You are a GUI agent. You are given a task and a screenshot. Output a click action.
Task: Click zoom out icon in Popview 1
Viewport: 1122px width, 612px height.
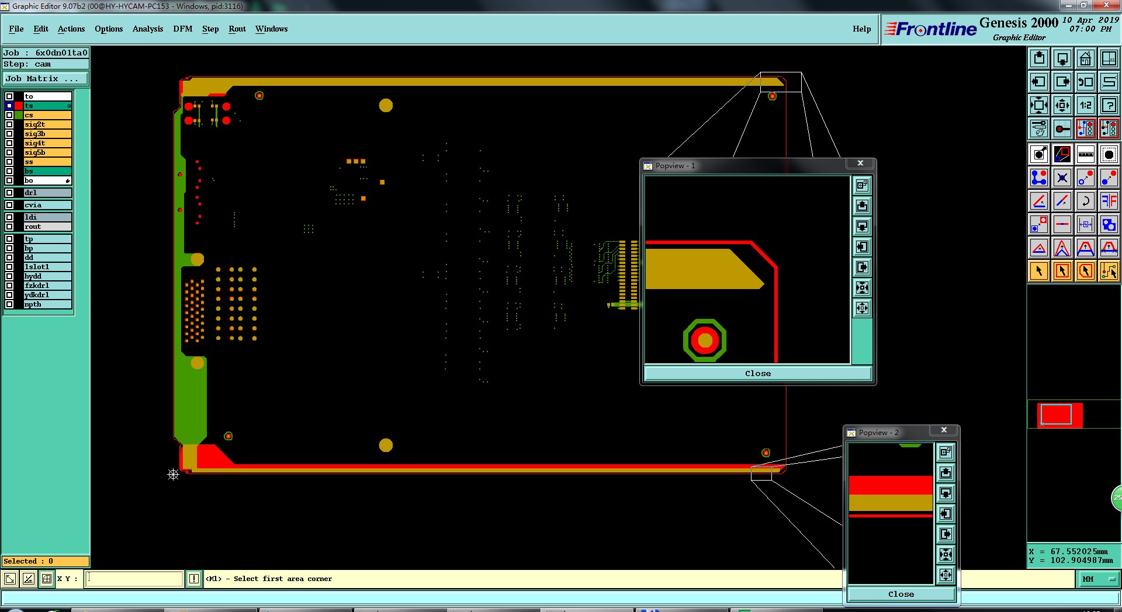point(862,308)
